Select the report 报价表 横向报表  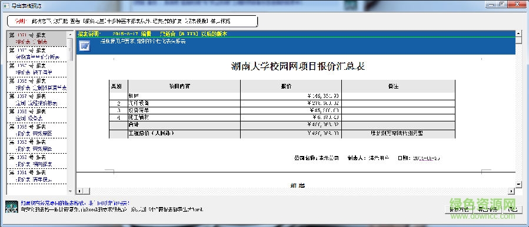pos(36,161)
